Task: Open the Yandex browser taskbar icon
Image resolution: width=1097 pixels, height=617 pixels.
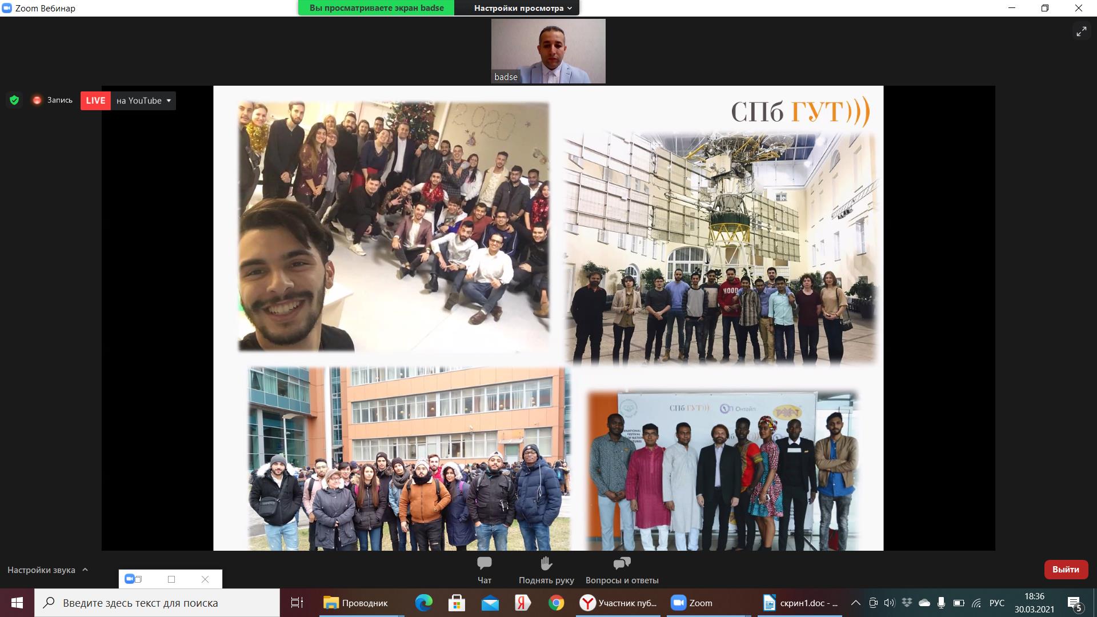Action: (522, 603)
